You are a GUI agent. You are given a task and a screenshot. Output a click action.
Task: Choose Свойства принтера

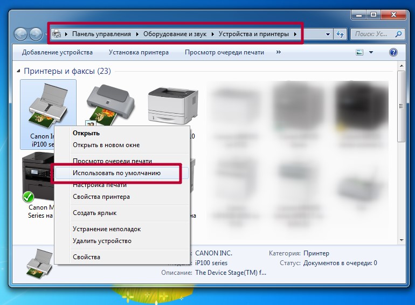click(x=122, y=197)
